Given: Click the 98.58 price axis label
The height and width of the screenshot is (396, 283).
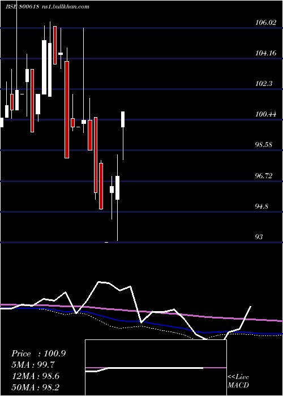Looking at the screenshot, I should coord(264,145).
